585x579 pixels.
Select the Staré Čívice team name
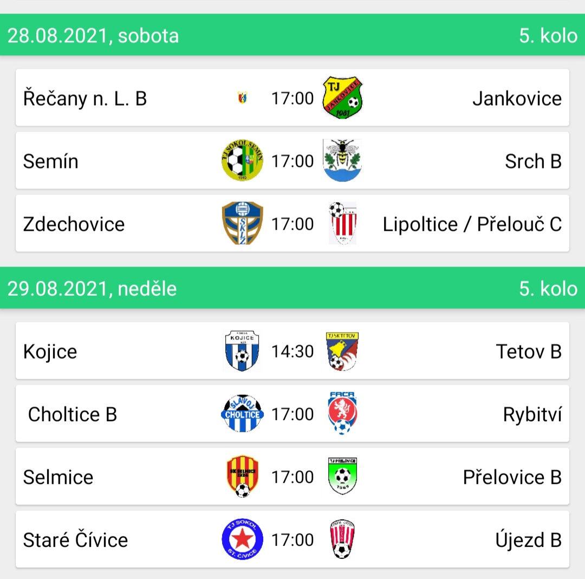75,540
